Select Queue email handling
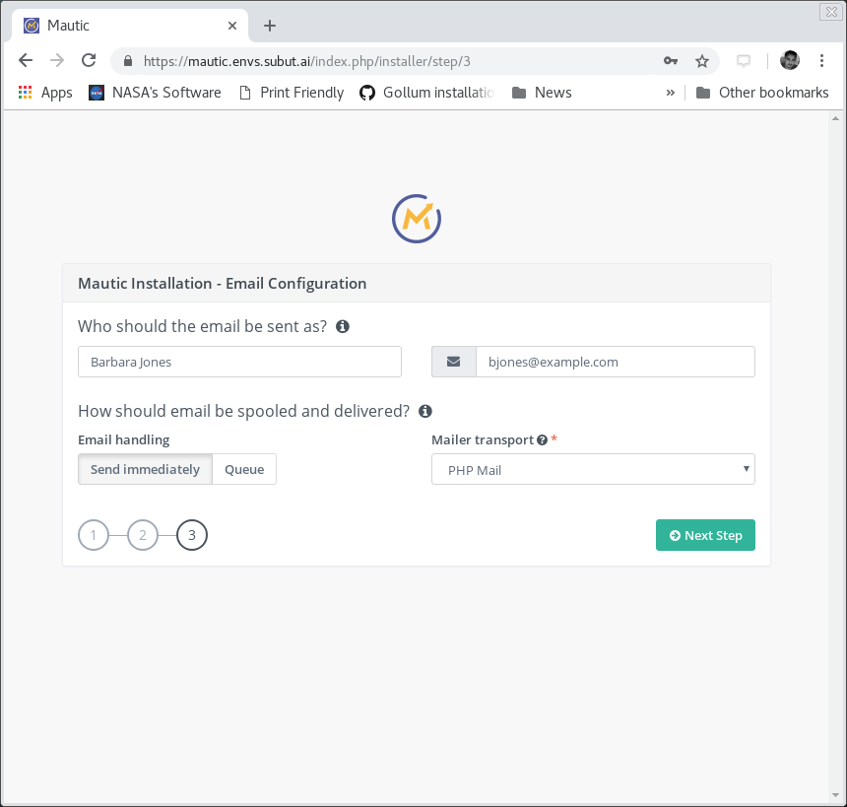Viewport: 847px width, 807px height. pos(244,469)
